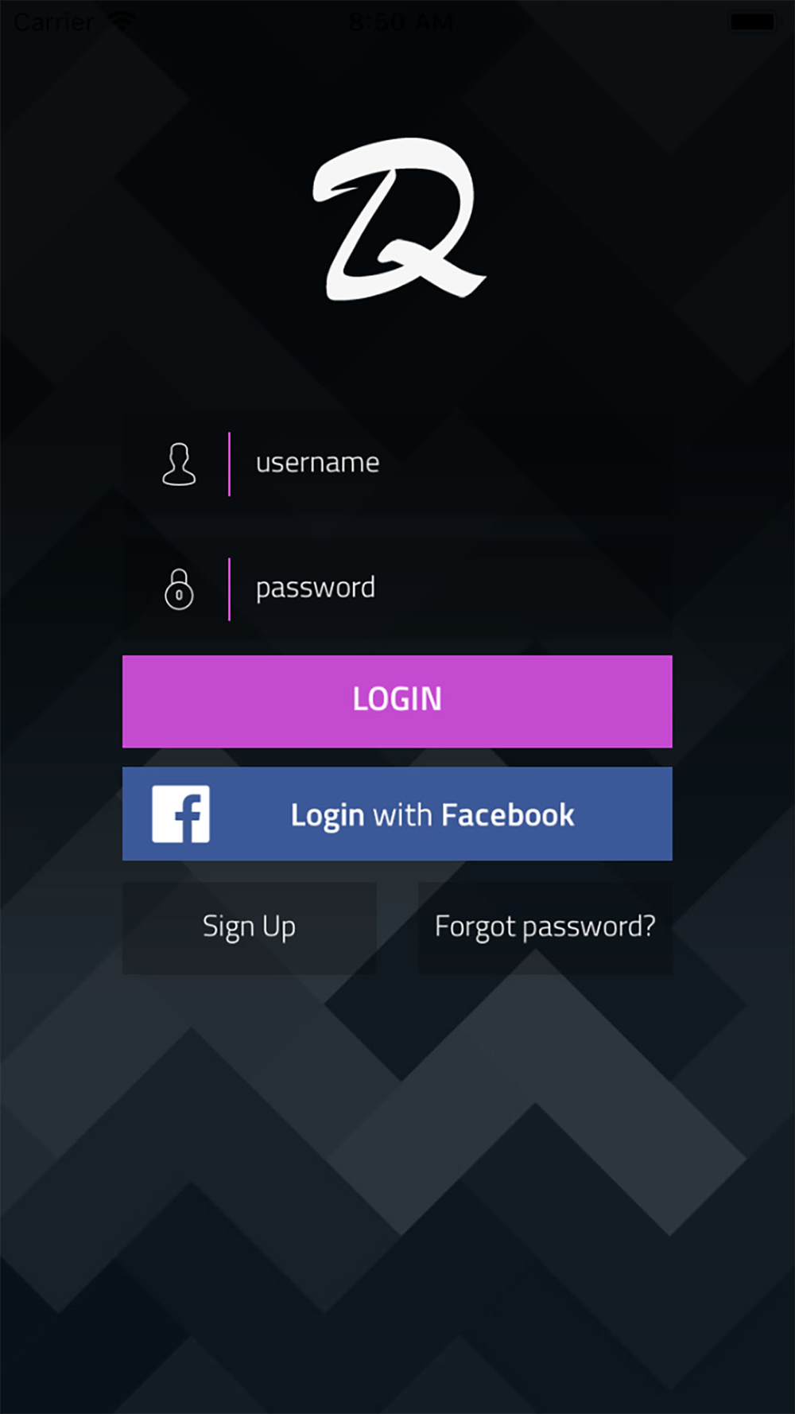The height and width of the screenshot is (1414, 795).
Task: Click the padlock icon beside password
Action: (x=179, y=589)
